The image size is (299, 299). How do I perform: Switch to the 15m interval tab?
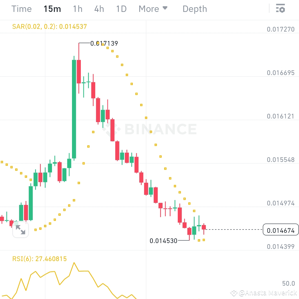pyautogui.click(x=52, y=9)
